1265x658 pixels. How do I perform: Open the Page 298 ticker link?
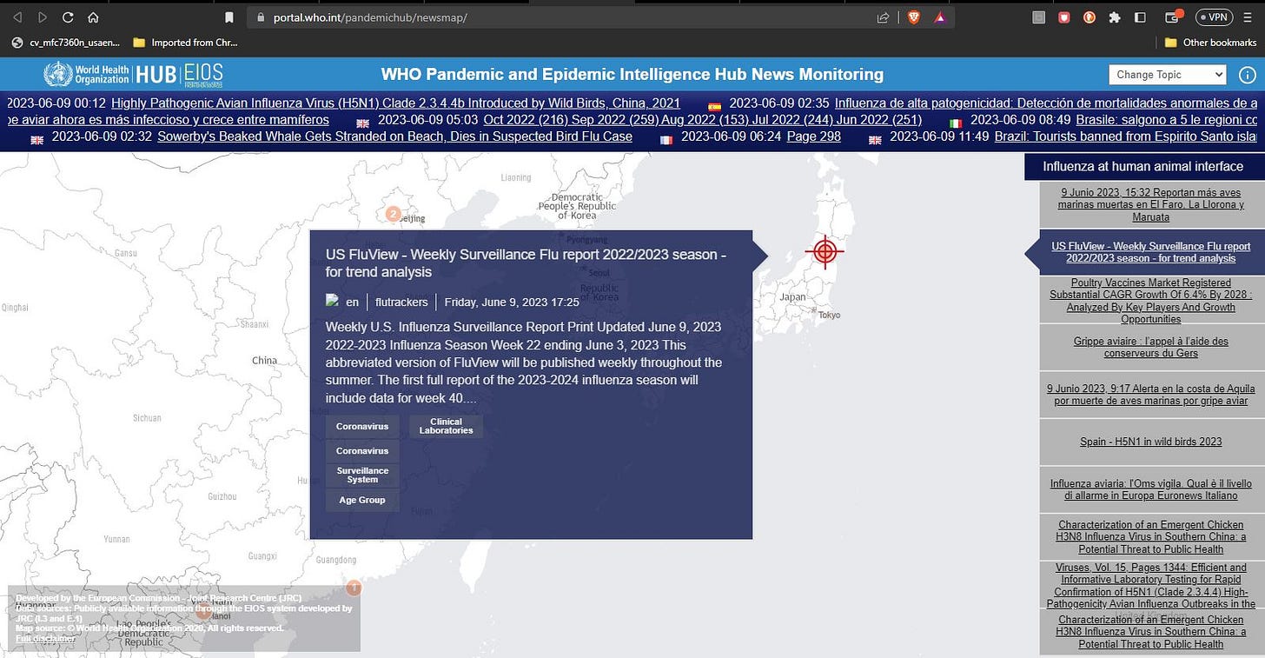click(x=813, y=136)
